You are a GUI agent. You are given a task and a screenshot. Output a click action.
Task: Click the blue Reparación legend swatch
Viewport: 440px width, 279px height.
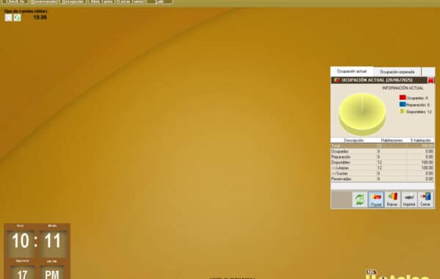pyautogui.click(x=403, y=104)
